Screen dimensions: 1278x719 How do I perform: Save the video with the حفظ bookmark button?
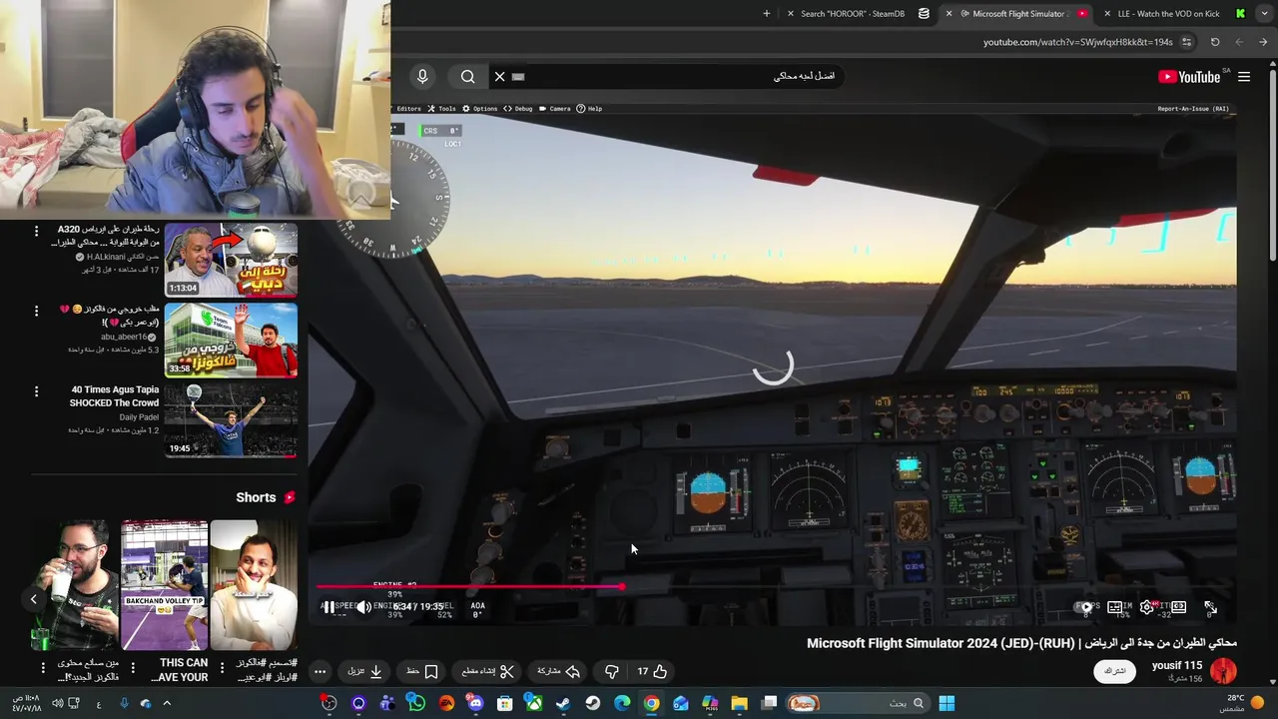coord(422,672)
